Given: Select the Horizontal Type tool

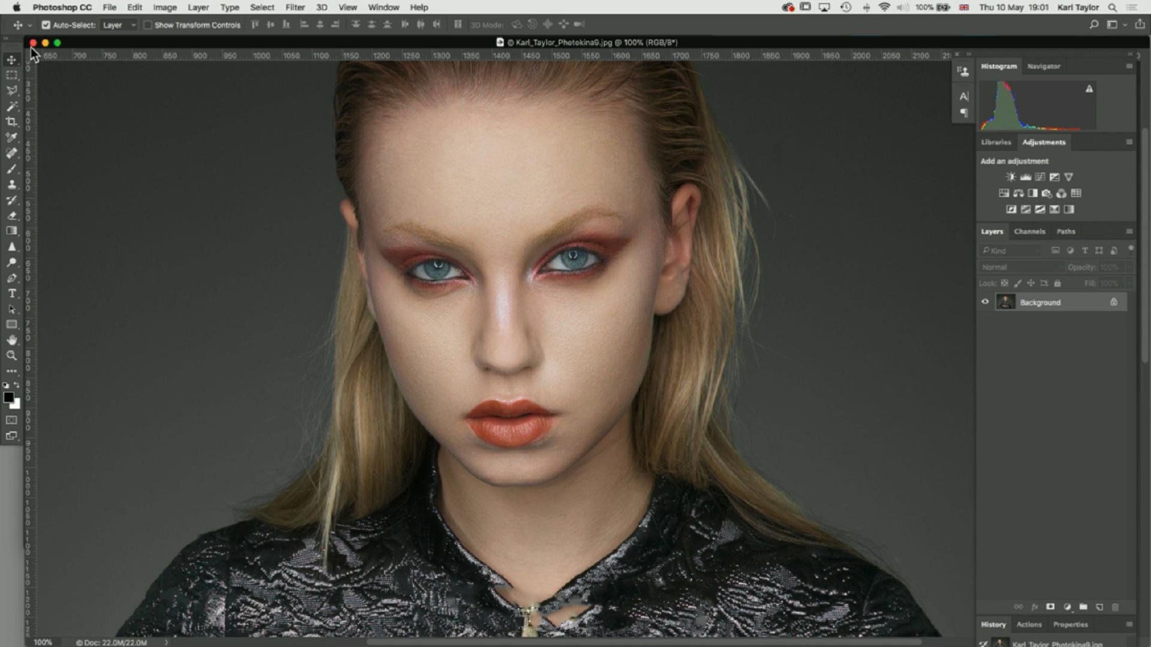Looking at the screenshot, I should (11, 293).
